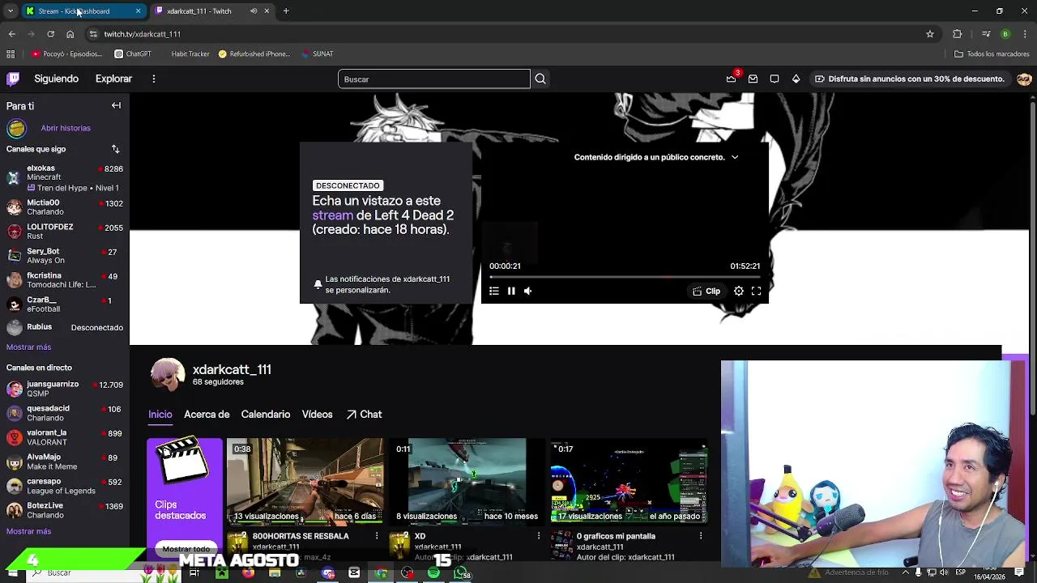Viewport: 1037px width, 583px height.
Task: Select the Inicio channel tab
Action: 160,414
